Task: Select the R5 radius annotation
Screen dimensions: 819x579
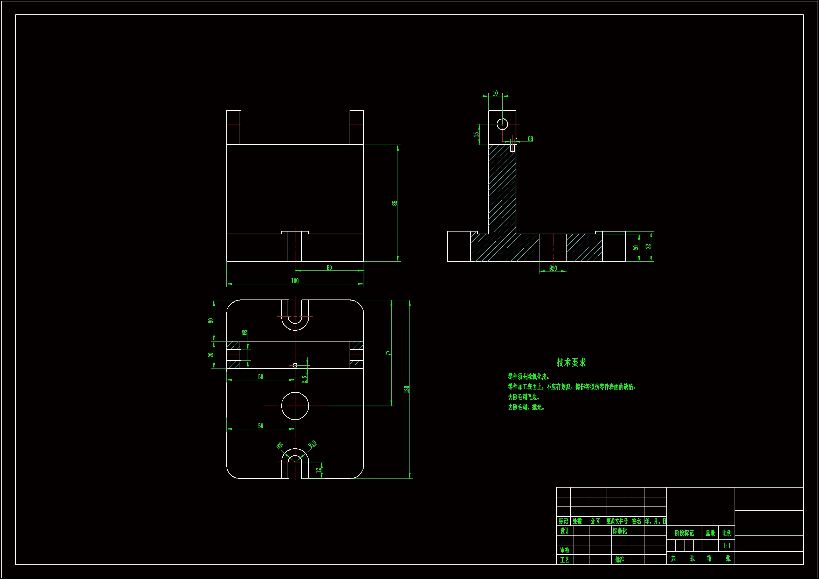Action: click(280, 446)
